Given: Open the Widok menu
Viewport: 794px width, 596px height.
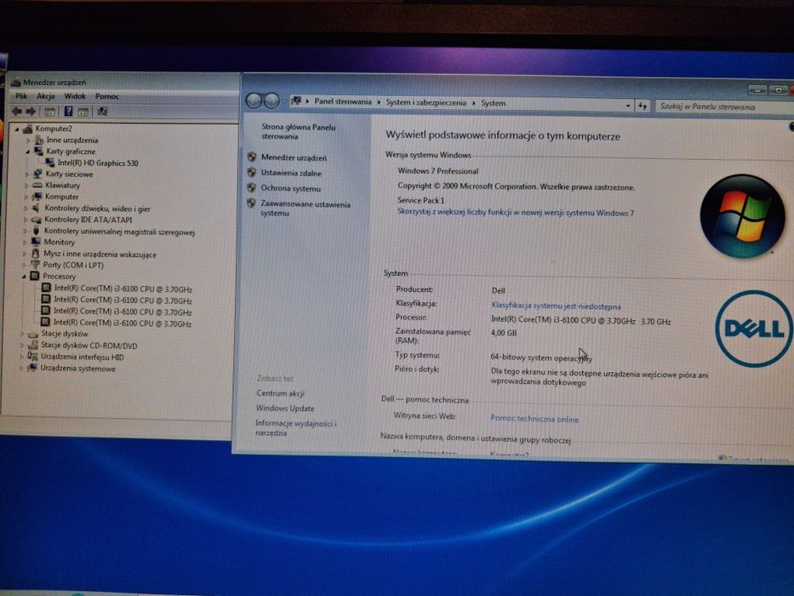Looking at the screenshot, I should [75, 95].
